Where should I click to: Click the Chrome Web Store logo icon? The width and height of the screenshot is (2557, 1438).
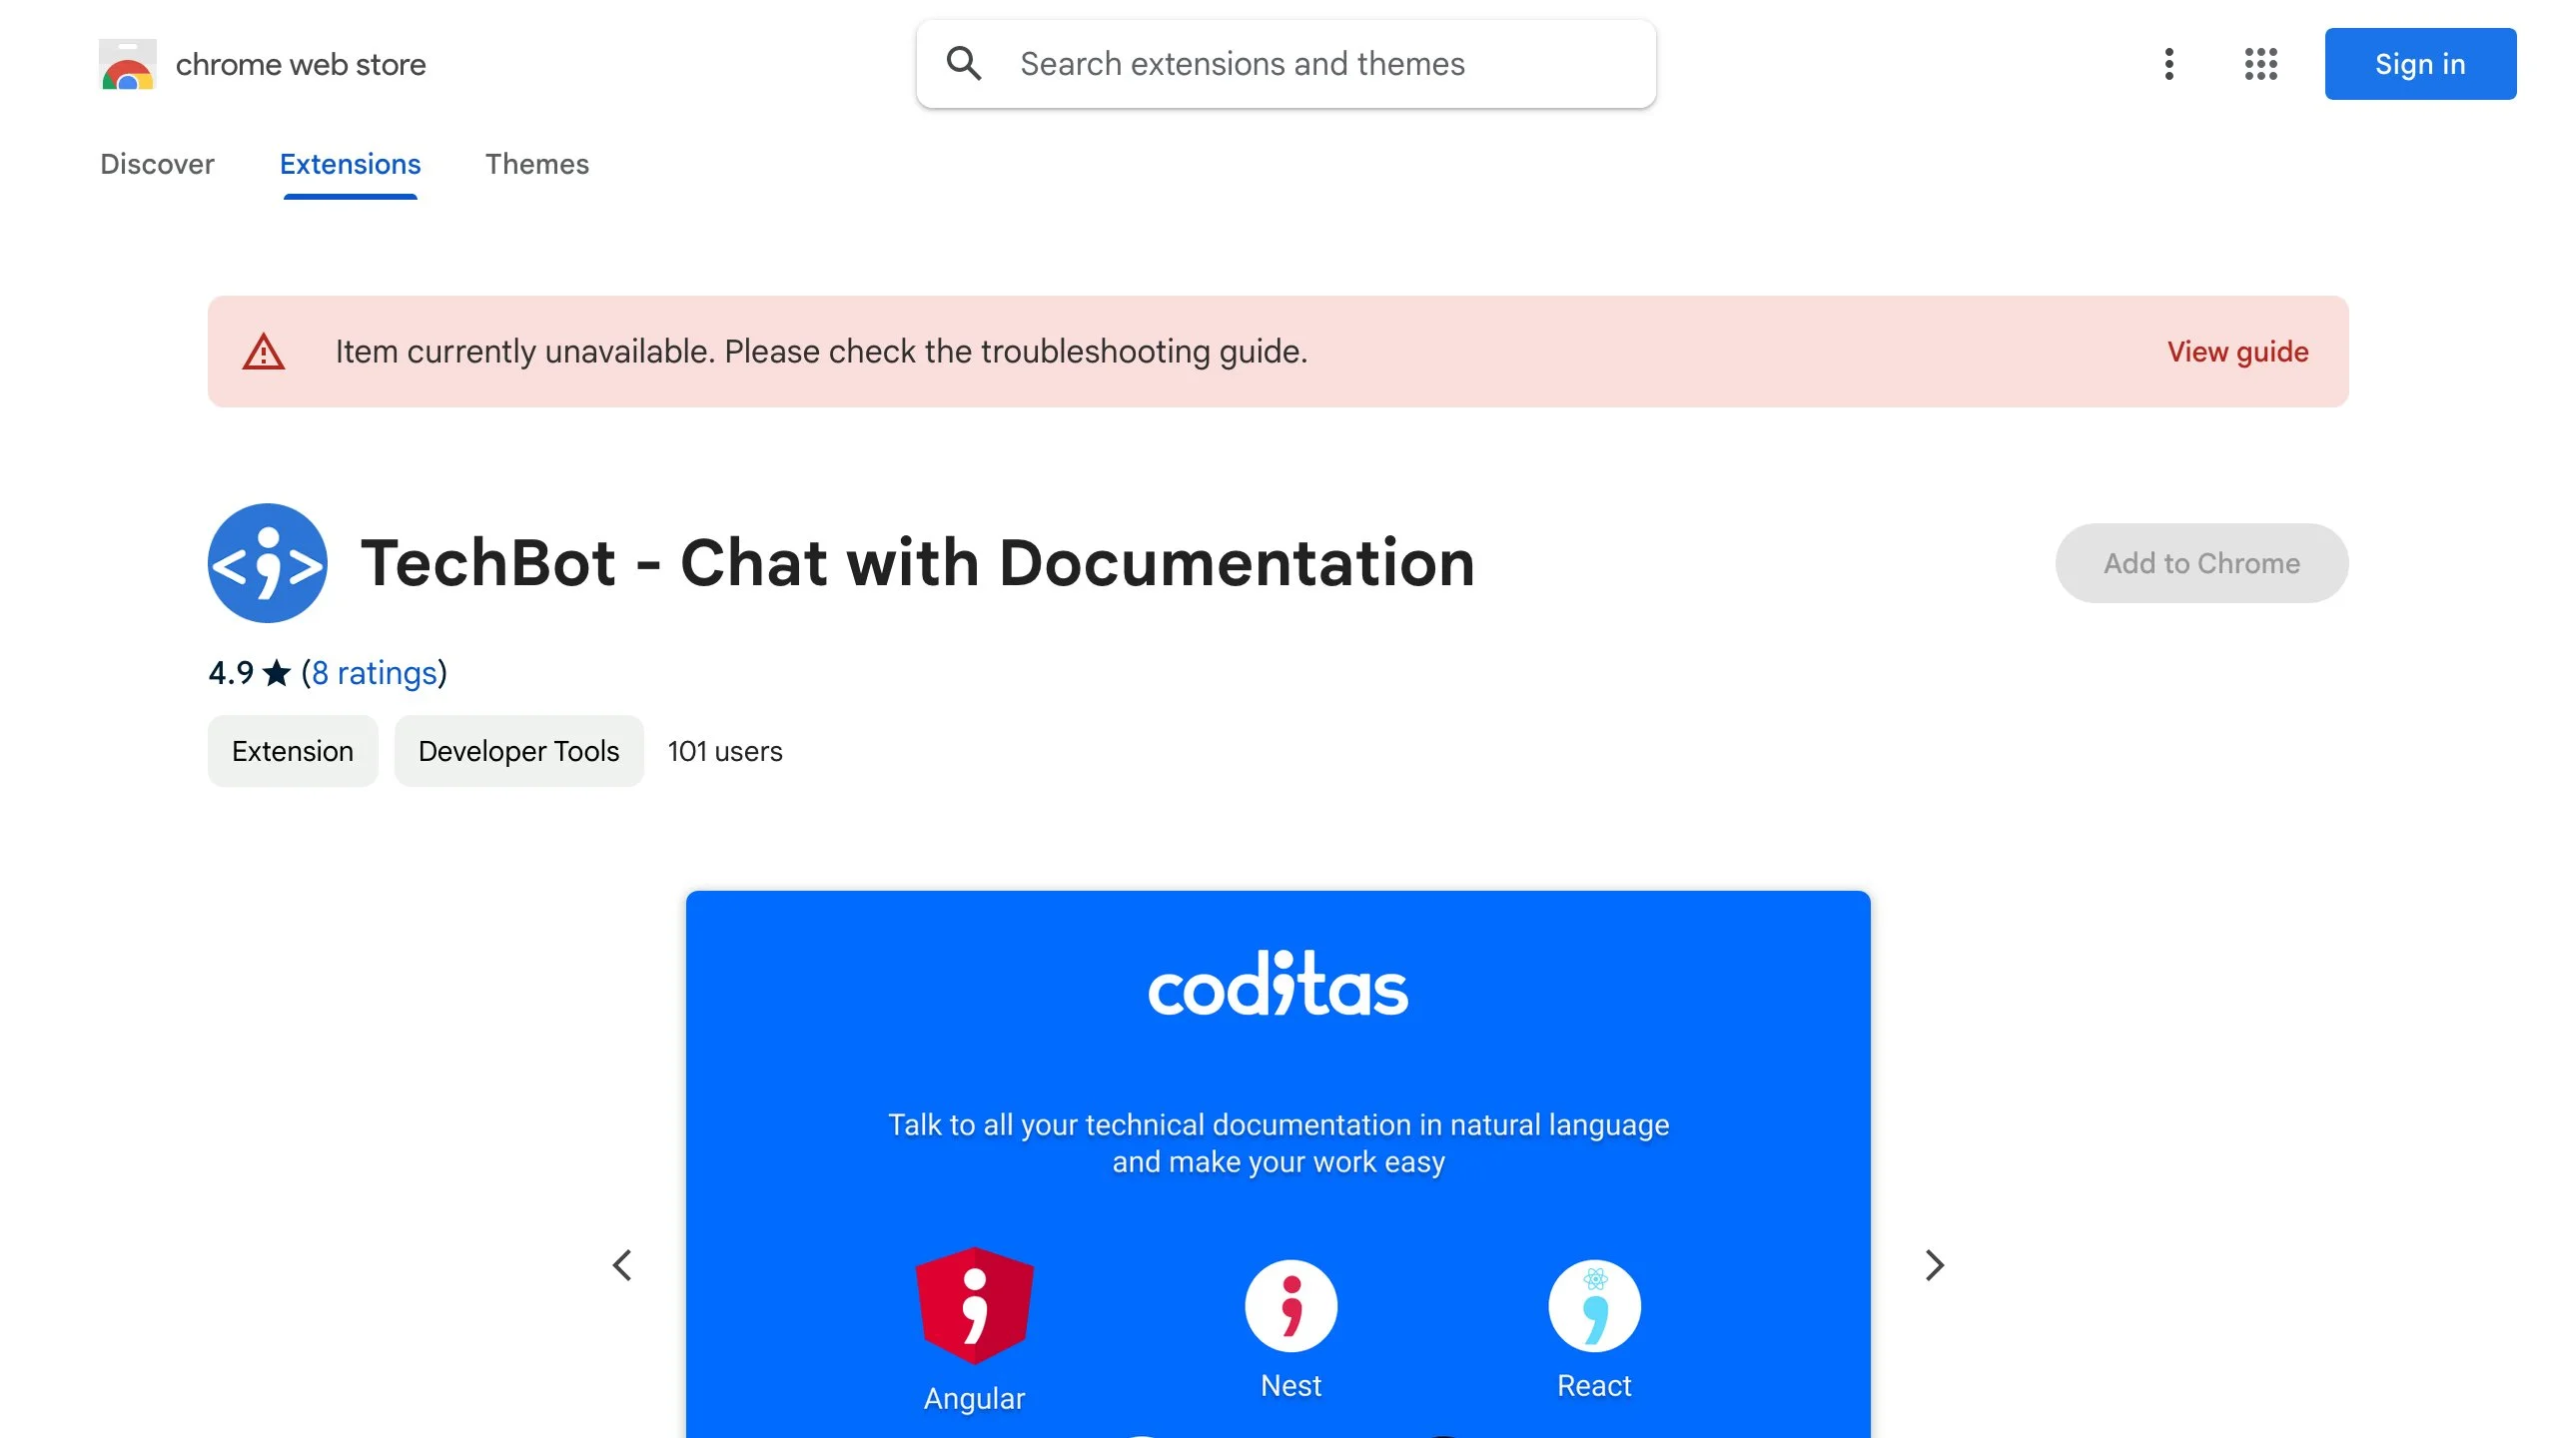pyautogui.click(x=127, y=63)
